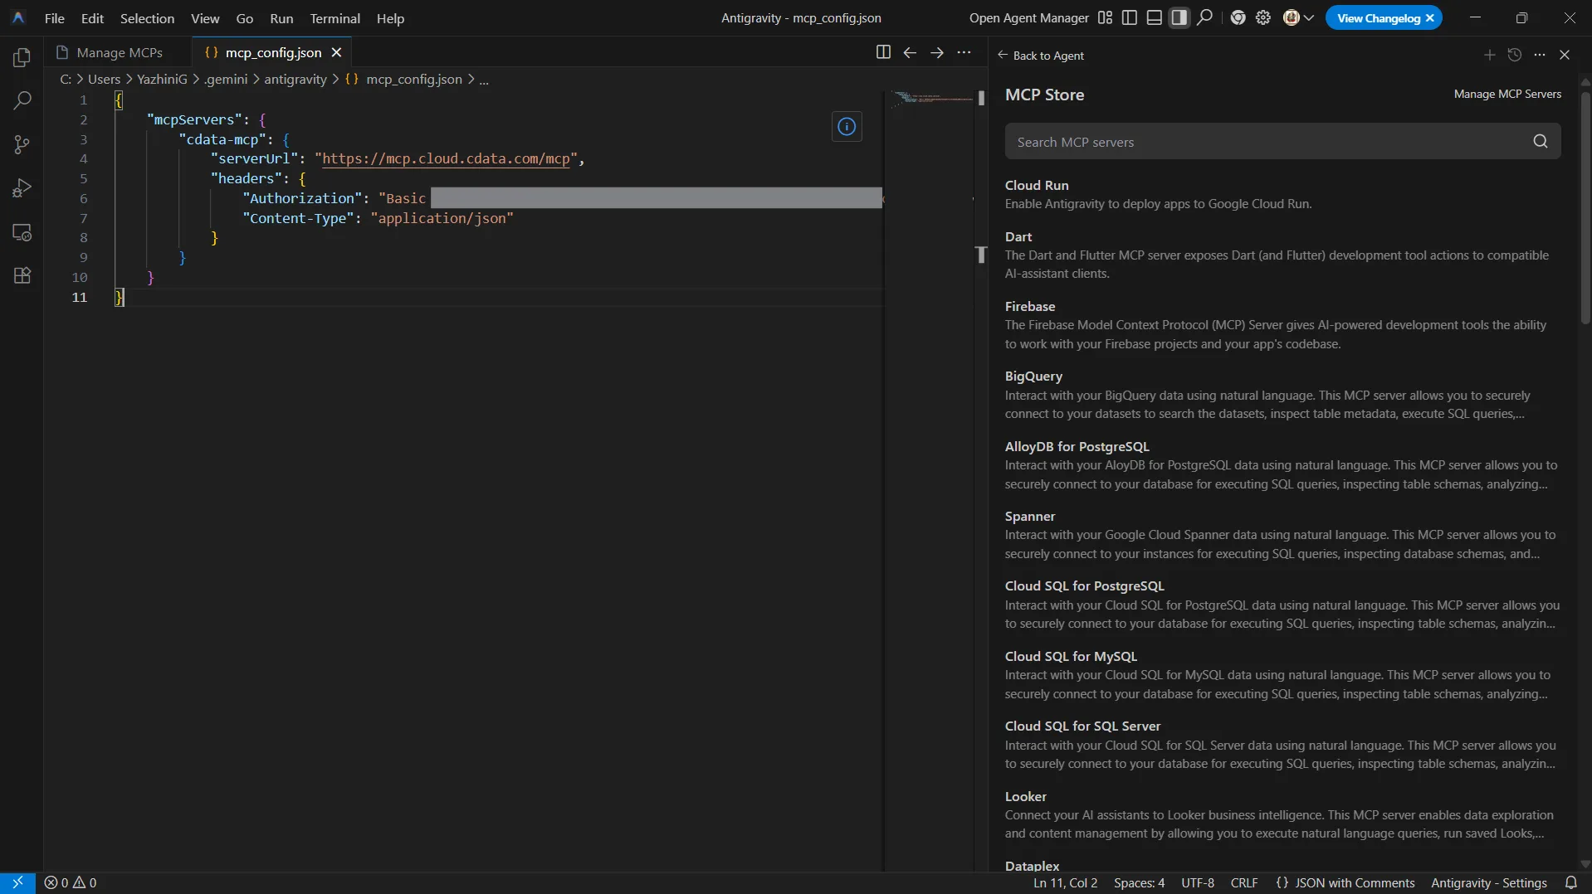
Task: Toggle the agent side panel layout button
Action: (1179, 17)
